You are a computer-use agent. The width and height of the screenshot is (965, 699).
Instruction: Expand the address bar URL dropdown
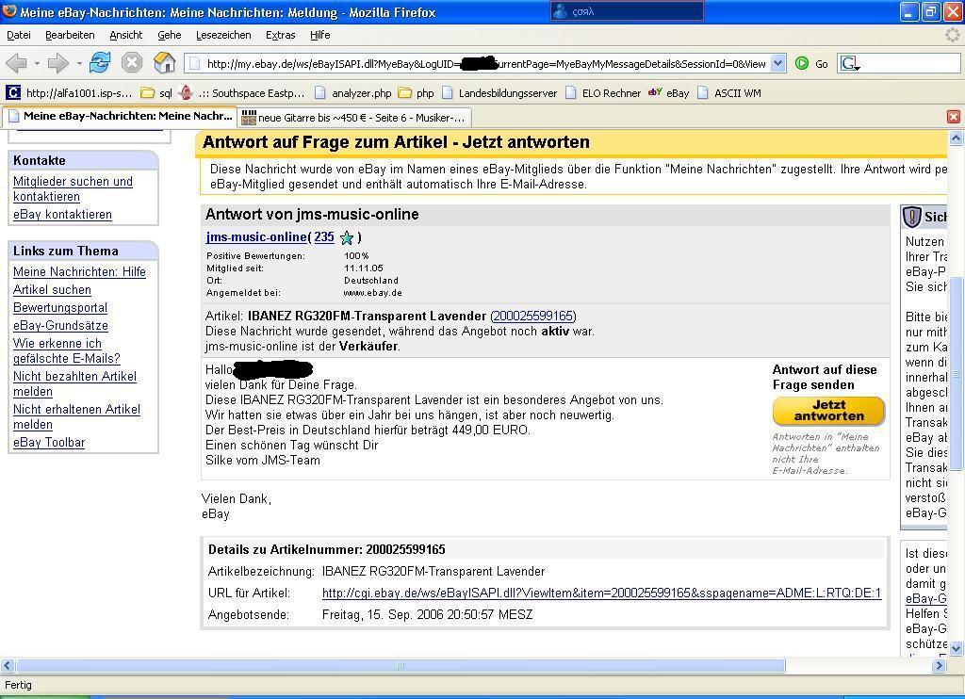click(x=777, y=63)
